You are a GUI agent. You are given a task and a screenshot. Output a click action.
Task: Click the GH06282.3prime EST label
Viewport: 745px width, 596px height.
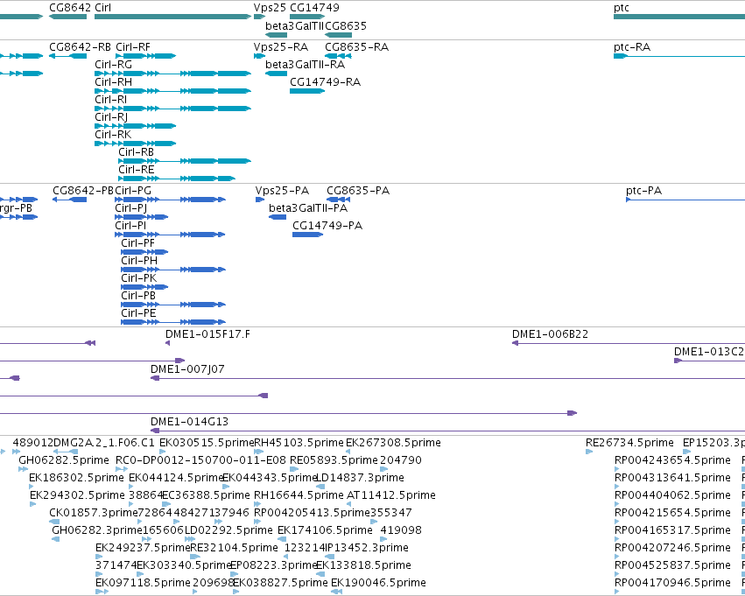click(97, 531)
